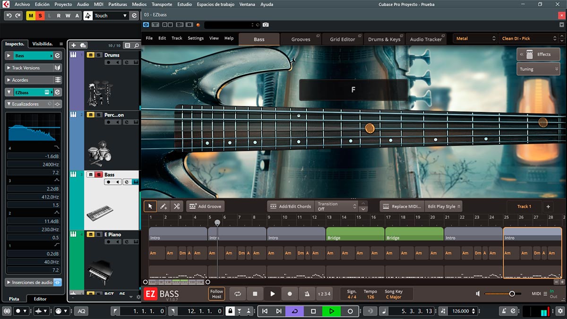Open Transition Off dropdown

coord(336,206)
